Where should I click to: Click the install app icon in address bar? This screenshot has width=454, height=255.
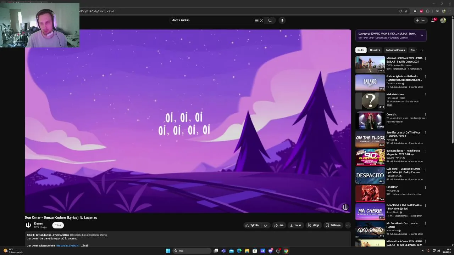(400, 11)
